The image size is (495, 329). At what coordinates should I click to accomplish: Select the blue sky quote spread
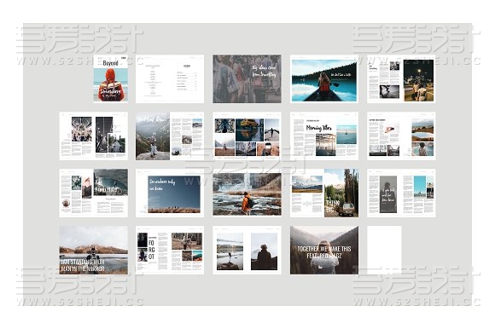pos(170,193)
